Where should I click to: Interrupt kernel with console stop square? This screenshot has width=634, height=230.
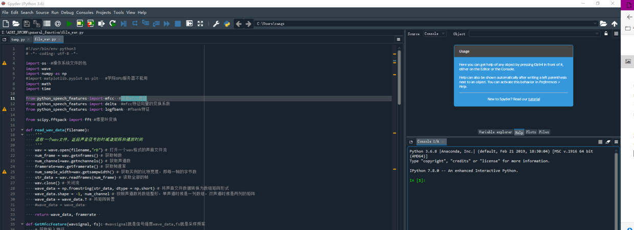point(600,142)
